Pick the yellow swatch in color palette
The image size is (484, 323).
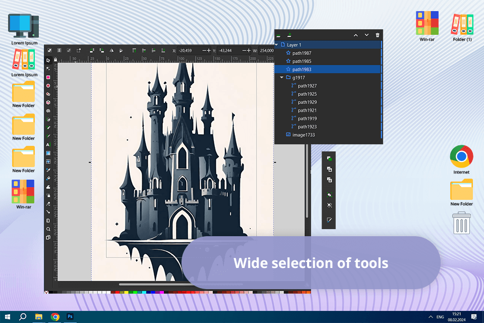point(126,292)
